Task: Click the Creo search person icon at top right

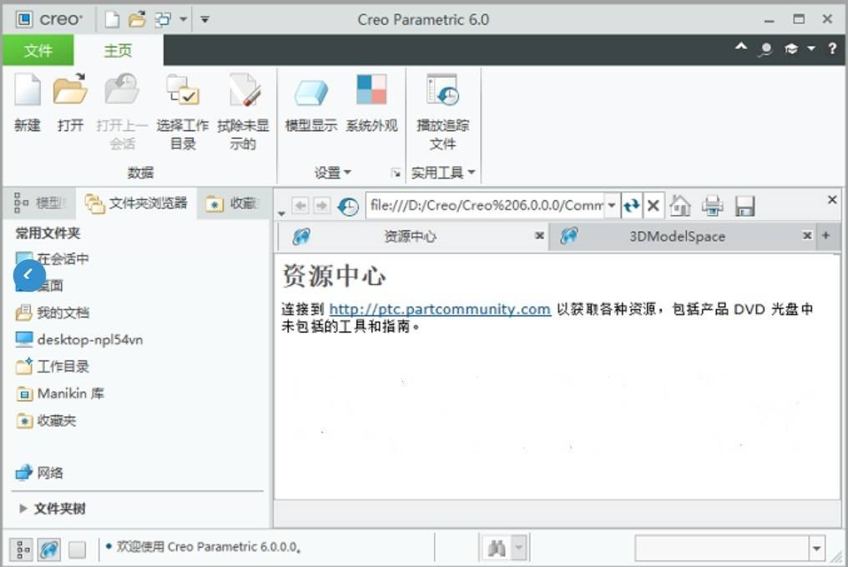Action: click(x=765, y=49)
